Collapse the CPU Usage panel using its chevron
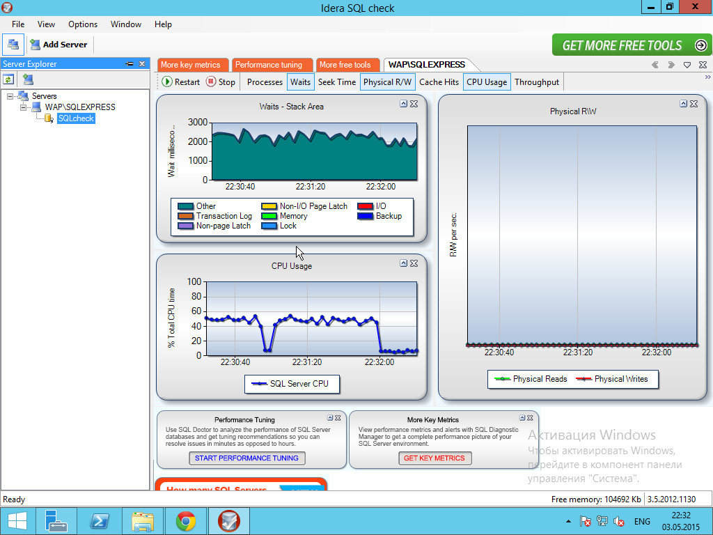The width and height of the screenshot is (713, 535). pyautogui.click(x=403, y=263)
